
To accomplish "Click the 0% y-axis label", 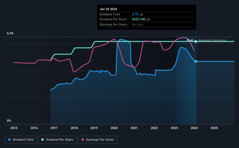I will tap(9, 121).
